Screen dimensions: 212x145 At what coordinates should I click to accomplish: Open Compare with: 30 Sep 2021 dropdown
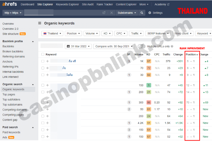(x=114, y=46)
